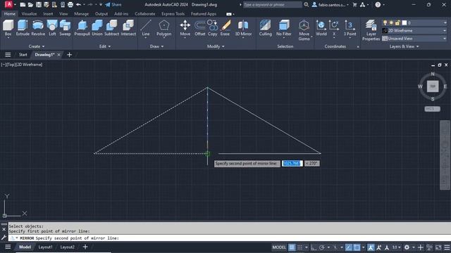Set the UCS to World
The width and height of the screenshot is (451, 253).
[x=321, y=28]
